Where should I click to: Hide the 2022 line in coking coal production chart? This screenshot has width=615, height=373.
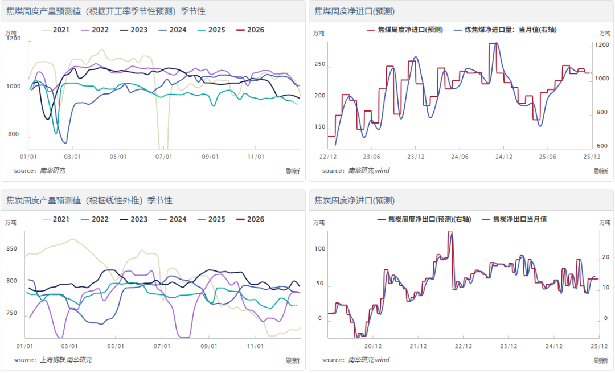point(95,30)
